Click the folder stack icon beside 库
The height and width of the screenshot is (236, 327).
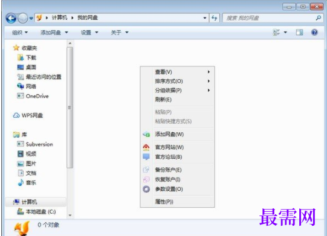tap(16, 135)
